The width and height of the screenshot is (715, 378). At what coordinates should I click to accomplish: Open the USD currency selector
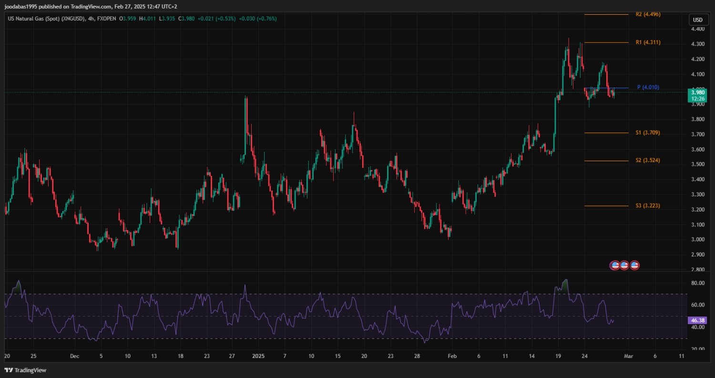click(698, 20)
